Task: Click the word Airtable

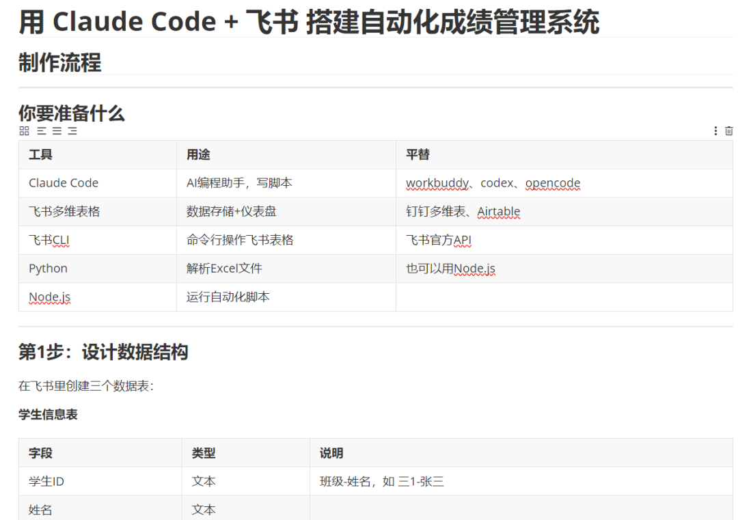Action: coord(498,211)
